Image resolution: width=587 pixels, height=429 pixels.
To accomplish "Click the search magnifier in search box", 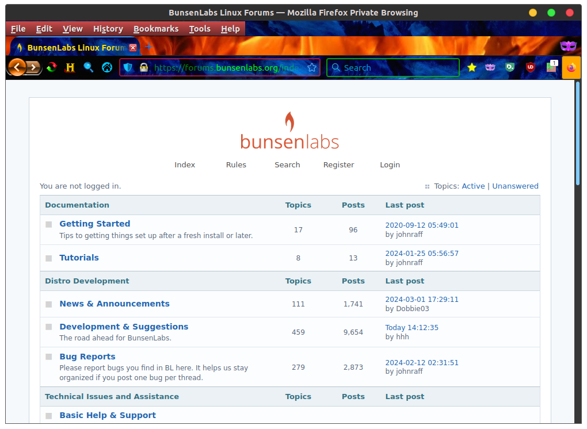I will tap(336, 67).
